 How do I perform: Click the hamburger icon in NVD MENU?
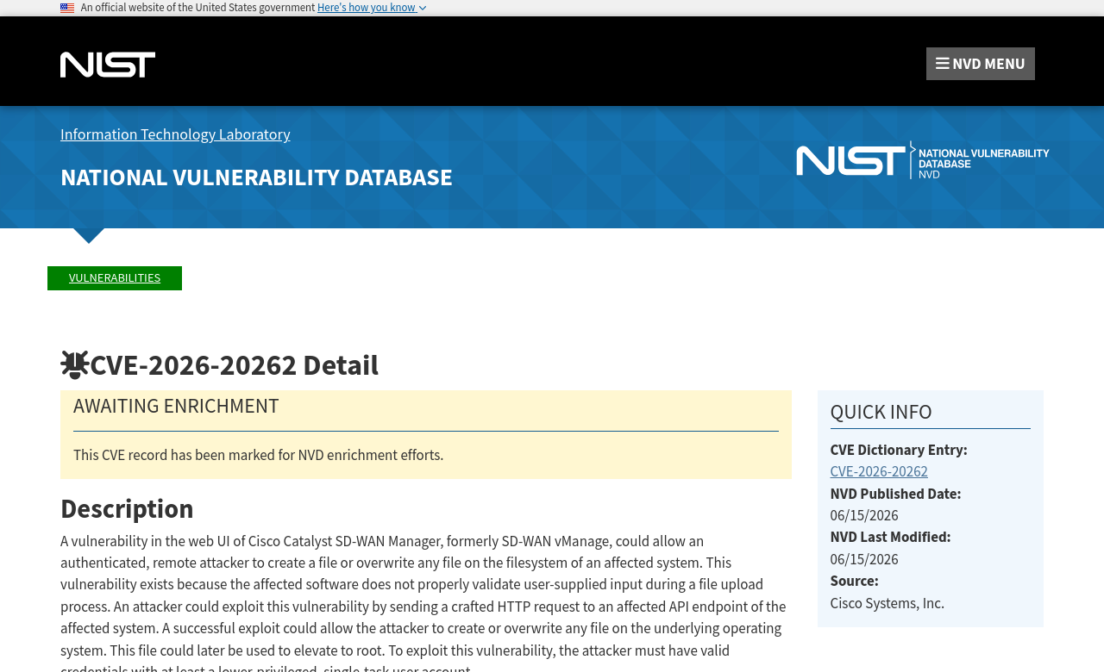click(x=943, y=64)
